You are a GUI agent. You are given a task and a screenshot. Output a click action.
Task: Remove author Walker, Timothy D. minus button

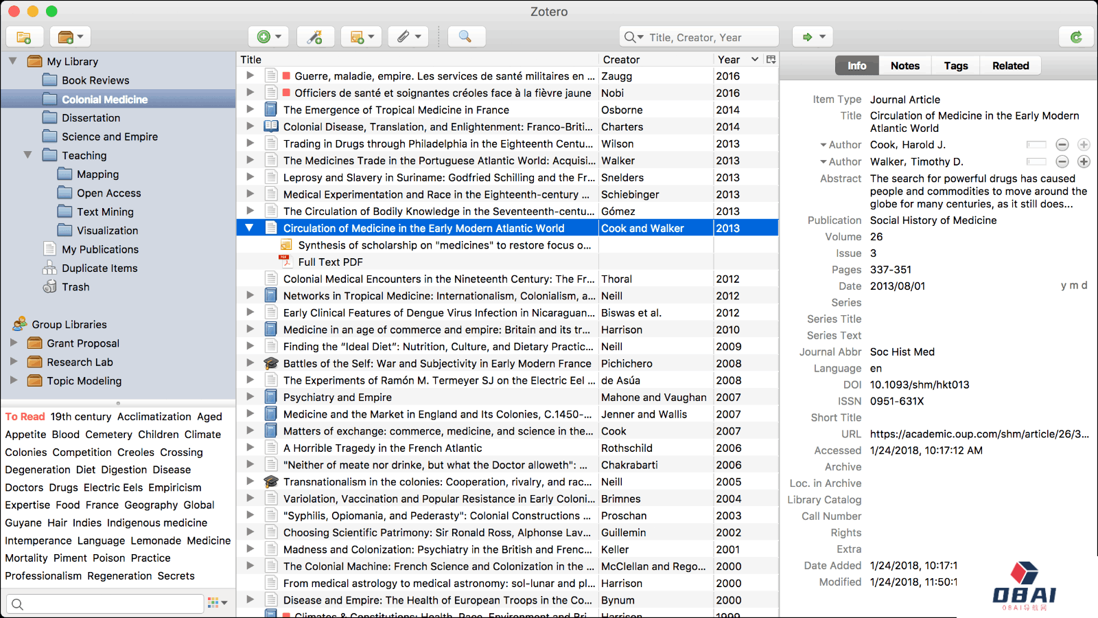tap(1062, 162)
